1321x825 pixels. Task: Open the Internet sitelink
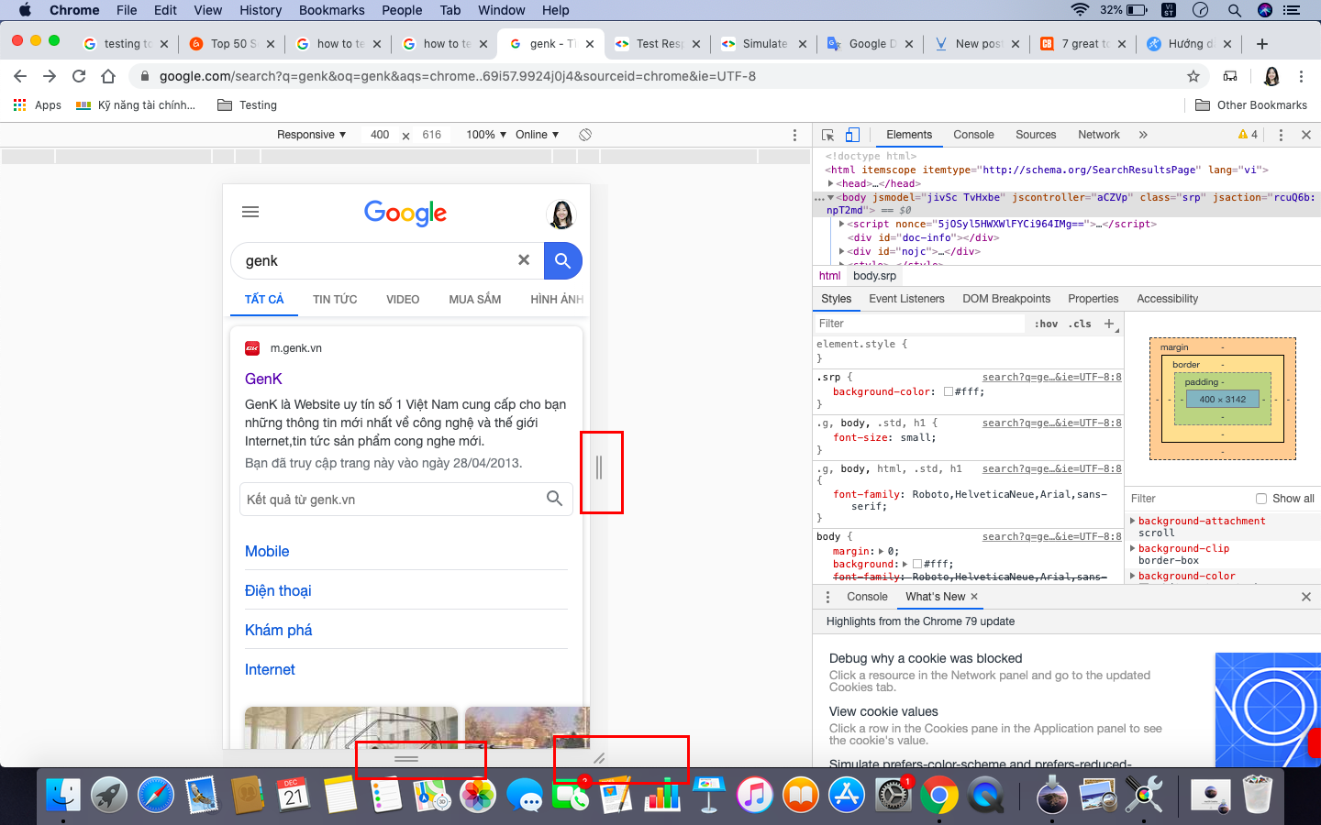click(270, 669)
